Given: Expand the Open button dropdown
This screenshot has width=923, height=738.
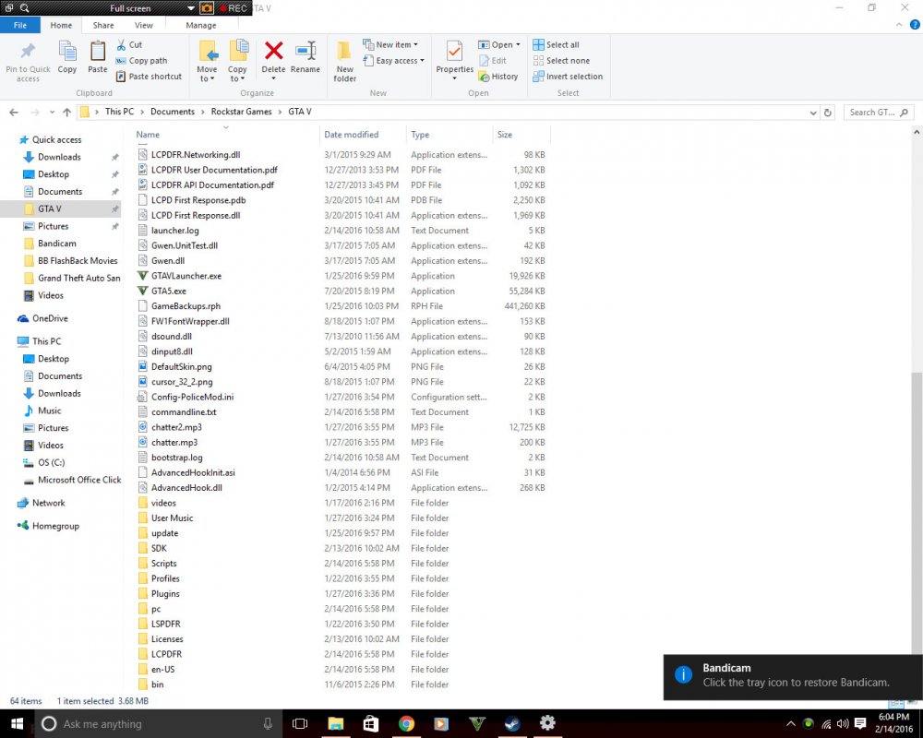Looking at the screenshot, I should 518,44.
